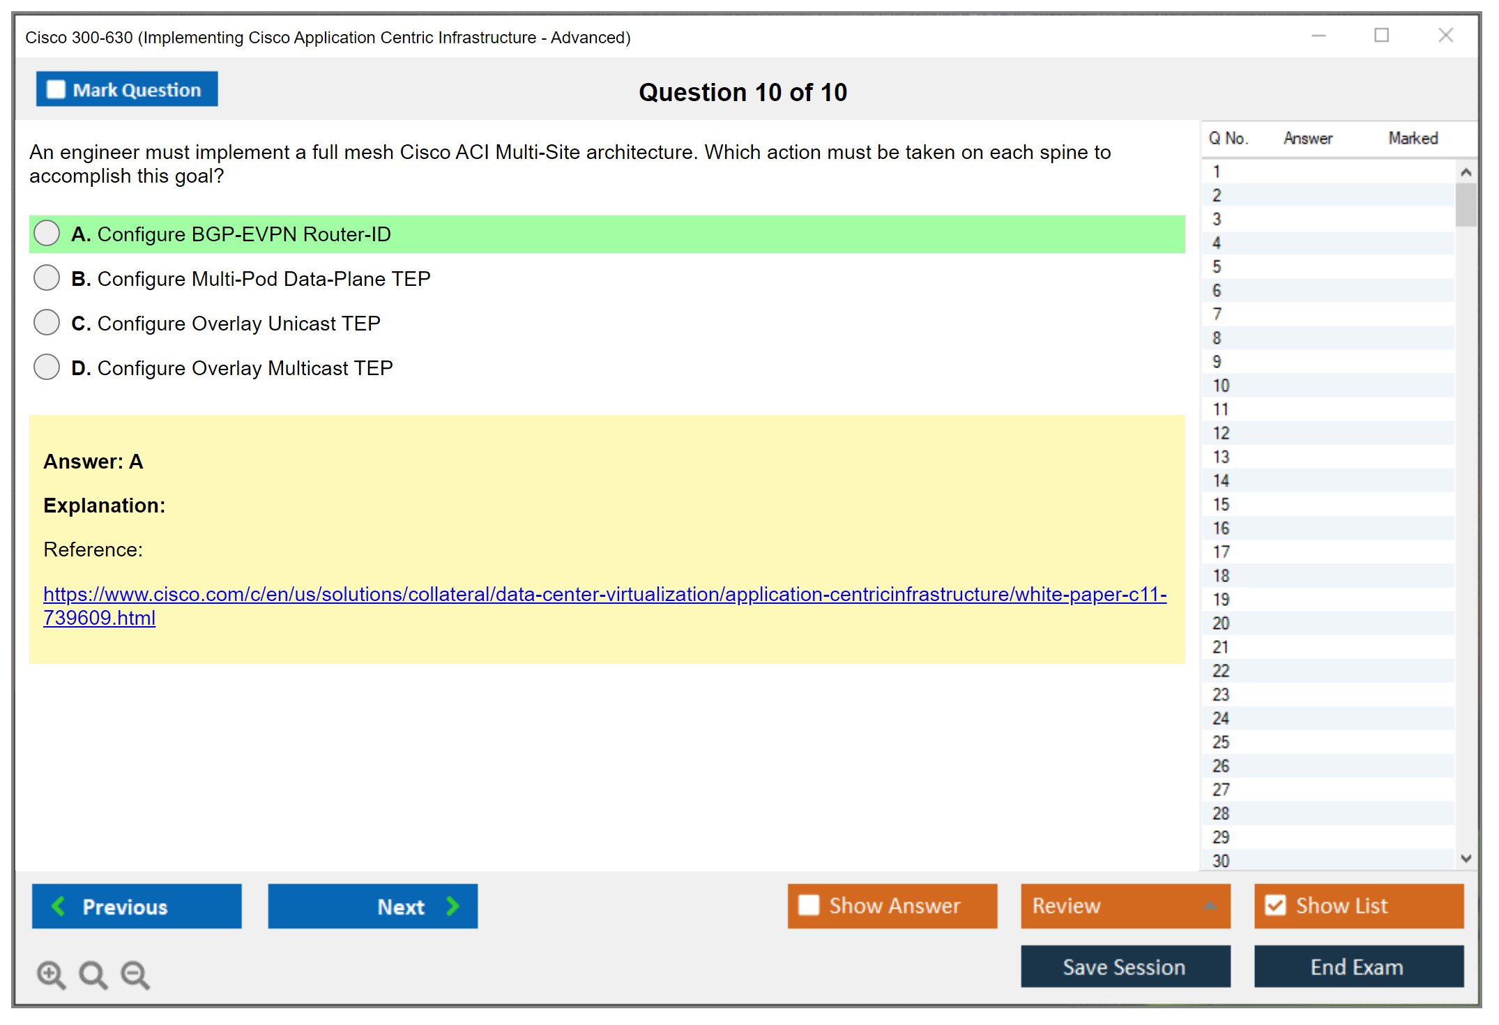Close the exam window
Viewport: 1499px width, 1025px height.
(x=1445, y=36)
